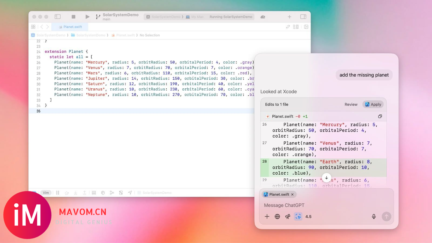Toggle Vim mode indicator

[46, 193]
